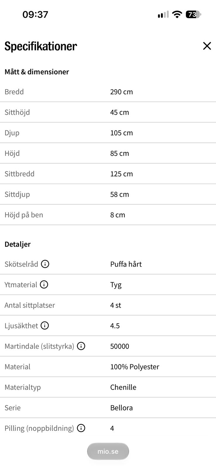
Task: Show info for Martindale (slitstyrka)
Action: tap(81, 346)
